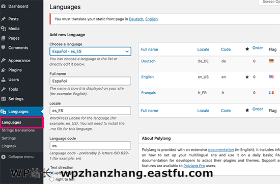Sort by Locale in table footer
This screenshot has width=280, height=184.
coord(203,111)
